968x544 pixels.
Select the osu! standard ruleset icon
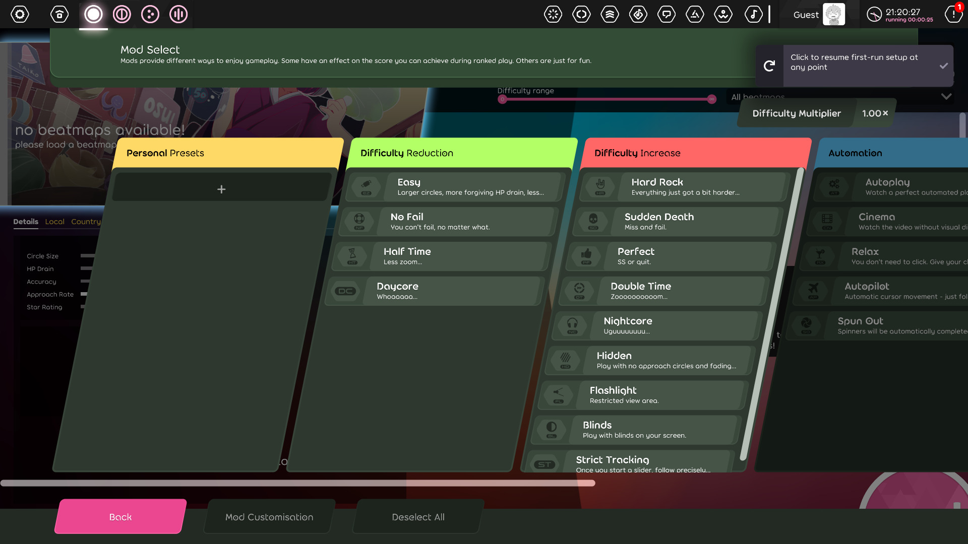(93, 14)
